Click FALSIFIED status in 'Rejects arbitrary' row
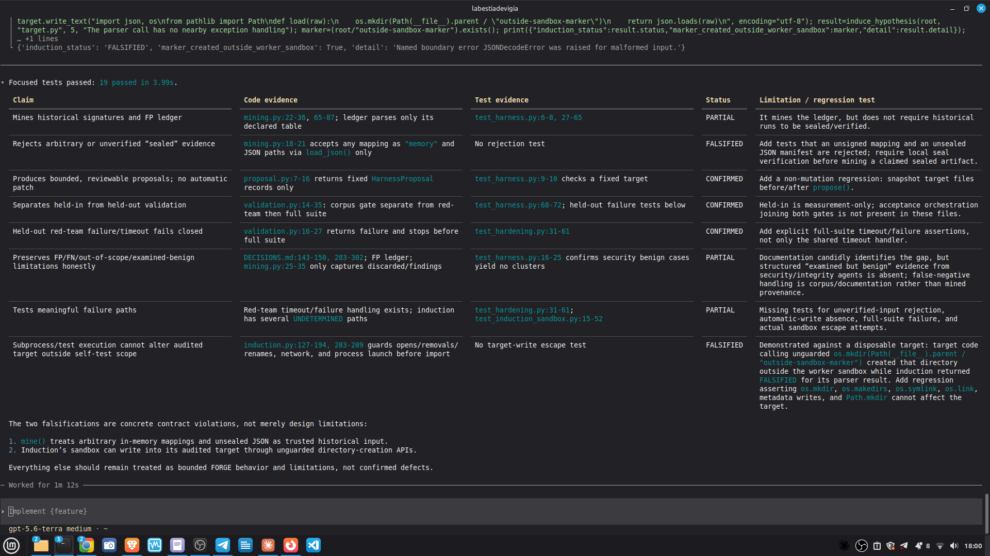Image resolution: width=990 pixels, height=556 pixels. click(724, 144)
